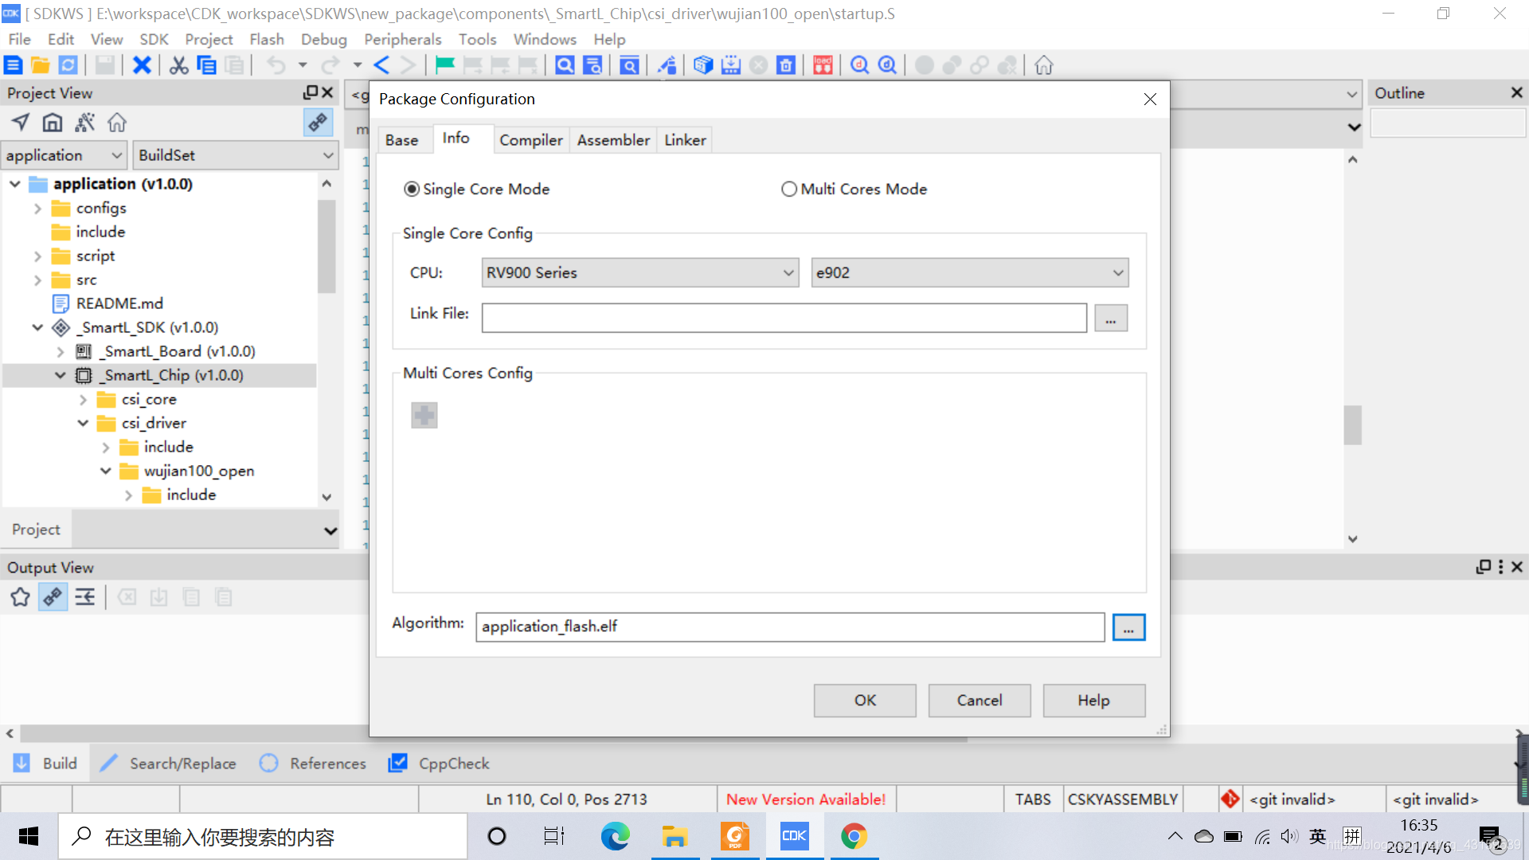Viewport: 1529px width, 860px height.
Task: Open the Peripherals menu
Action: pyautogui.click(x=402, y=39)
